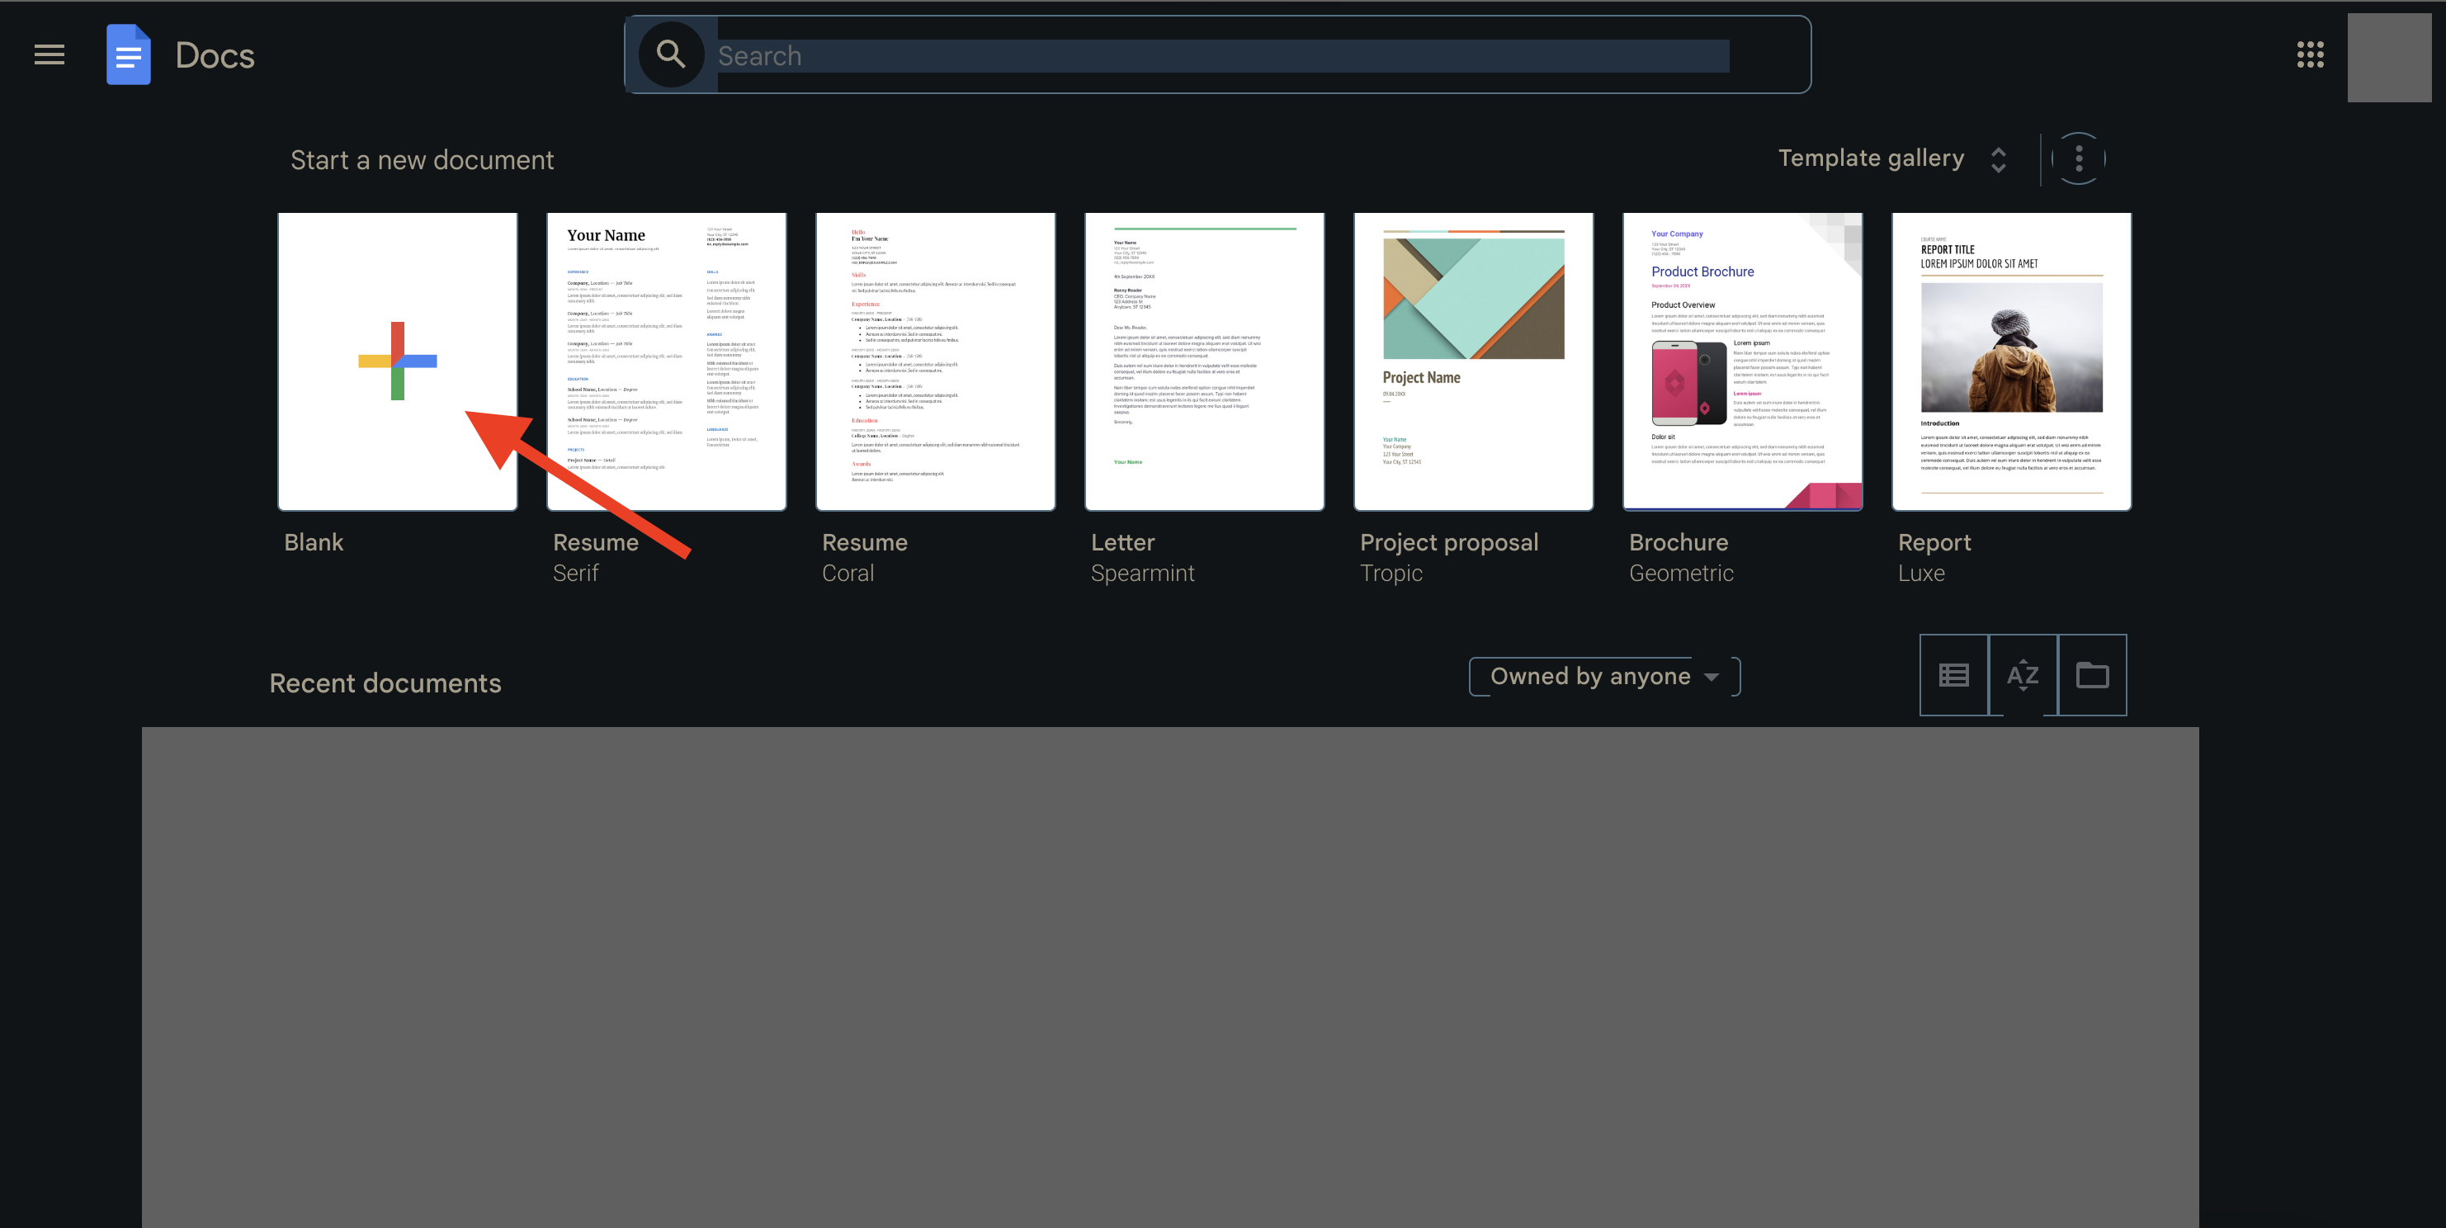
Task: Expand the Template gallery
Action: coord(1998,158)
